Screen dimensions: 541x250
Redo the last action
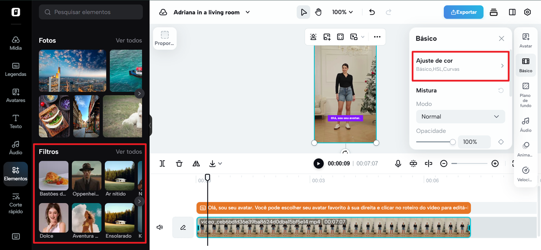388,12
